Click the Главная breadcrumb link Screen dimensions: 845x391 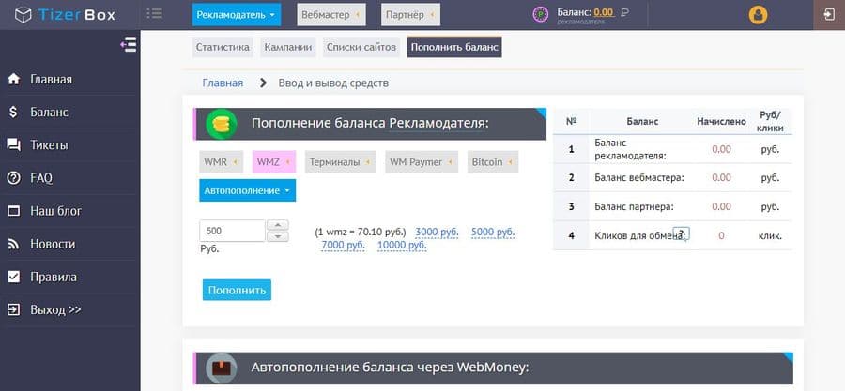[x=223, y=83]
